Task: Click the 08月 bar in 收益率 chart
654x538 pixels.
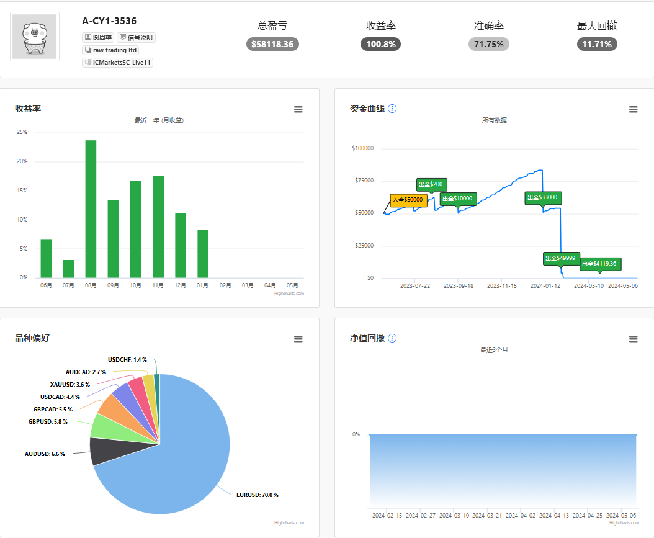Action: click(x=91, y=209)
